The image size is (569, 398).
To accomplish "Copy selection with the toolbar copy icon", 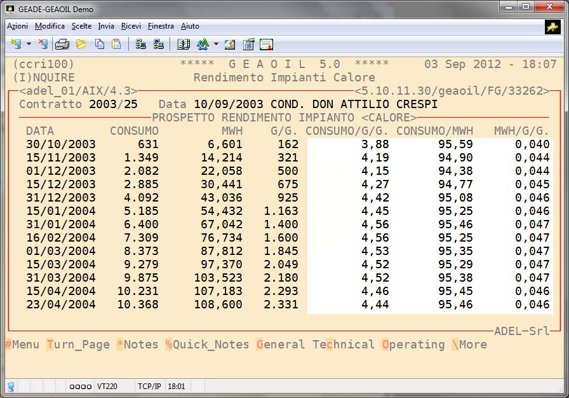I will click(100, 44).
